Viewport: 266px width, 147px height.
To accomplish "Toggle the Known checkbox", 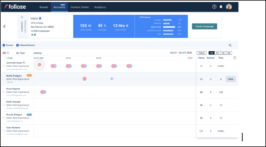I will pos(4,45).
